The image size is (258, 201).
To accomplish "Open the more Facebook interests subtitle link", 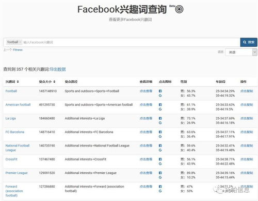I will pos(130,20).
